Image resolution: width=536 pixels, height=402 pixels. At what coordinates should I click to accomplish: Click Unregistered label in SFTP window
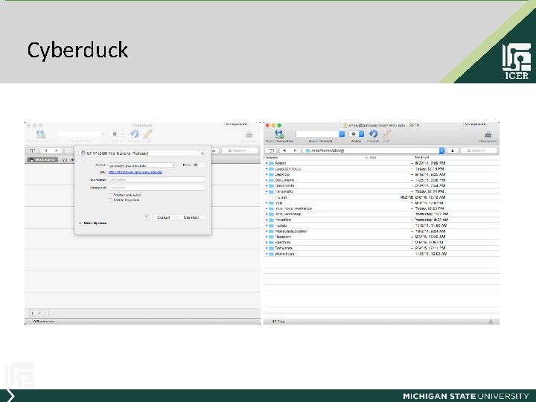click(475, 124)
